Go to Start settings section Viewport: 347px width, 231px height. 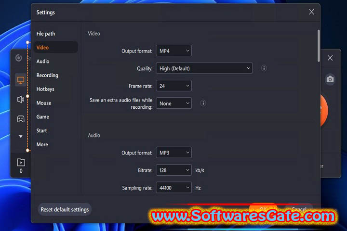(x=41, y=130)
